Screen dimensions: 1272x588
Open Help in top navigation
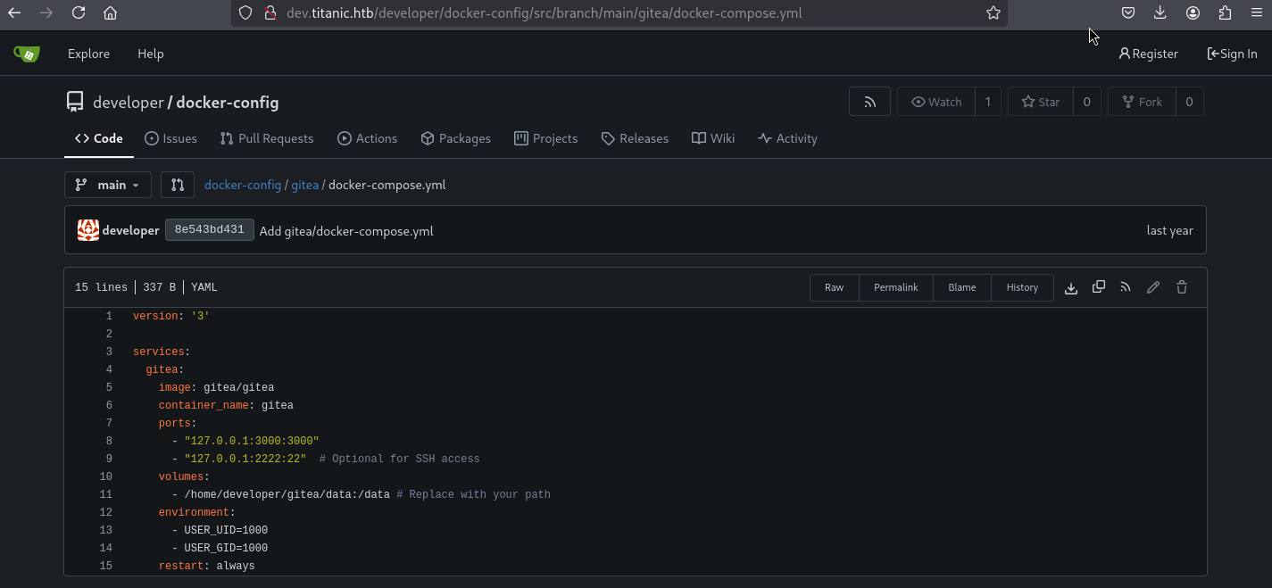150,54
